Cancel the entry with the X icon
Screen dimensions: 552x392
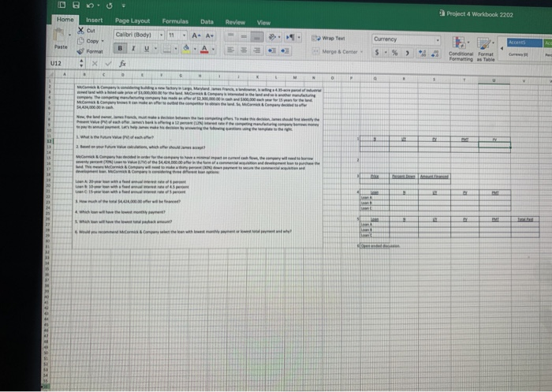click(95, 63)
